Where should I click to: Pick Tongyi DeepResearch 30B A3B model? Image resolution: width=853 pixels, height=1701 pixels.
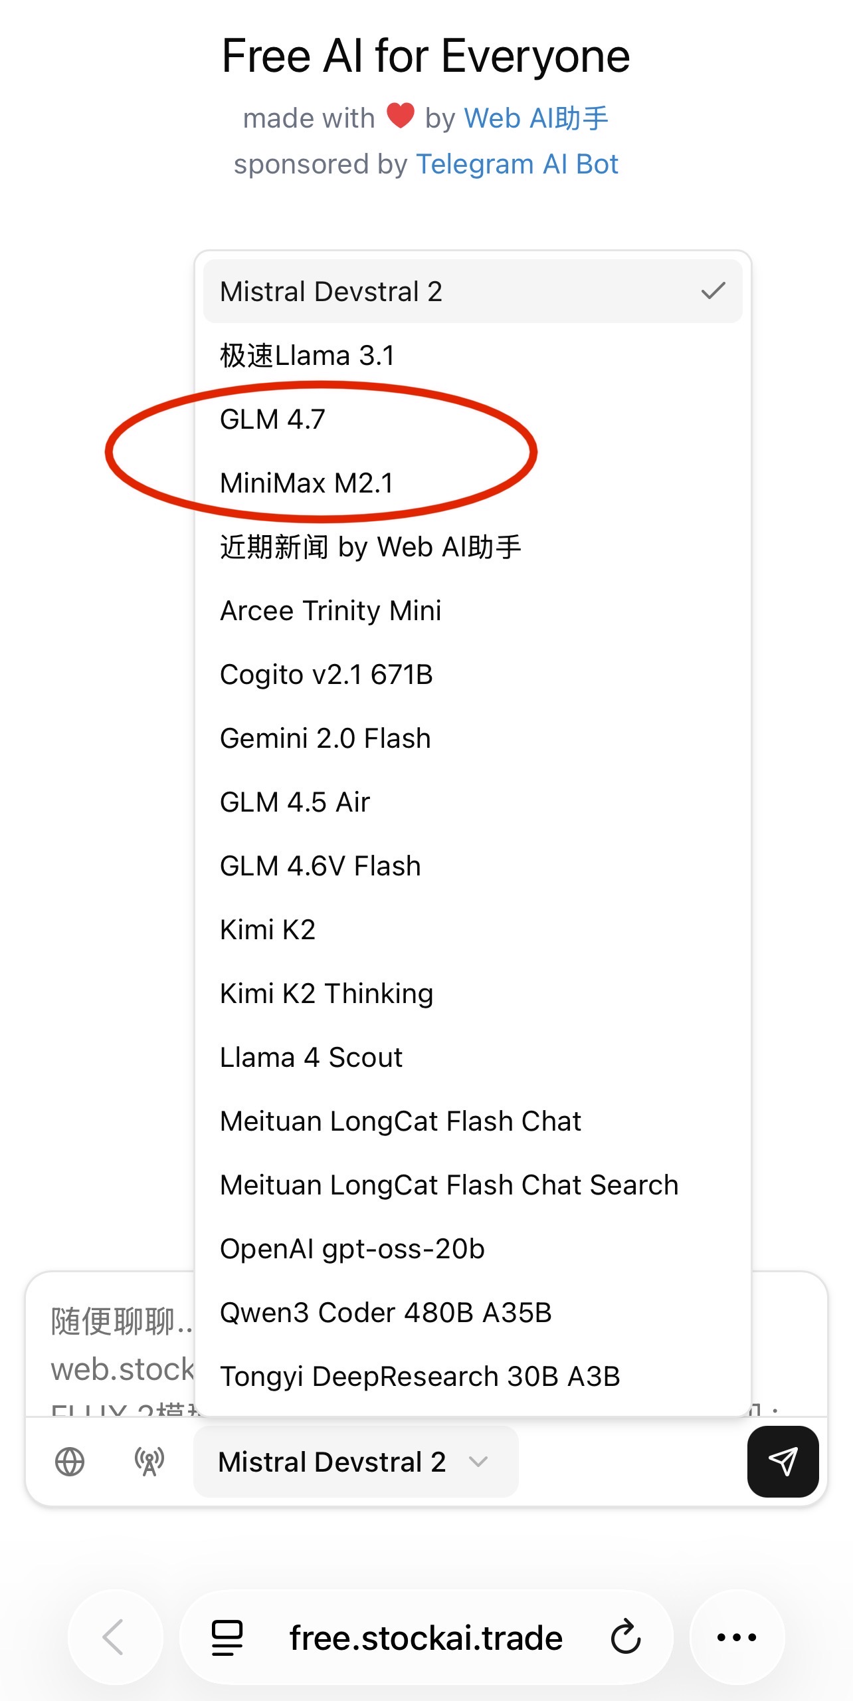point(420,1377)
